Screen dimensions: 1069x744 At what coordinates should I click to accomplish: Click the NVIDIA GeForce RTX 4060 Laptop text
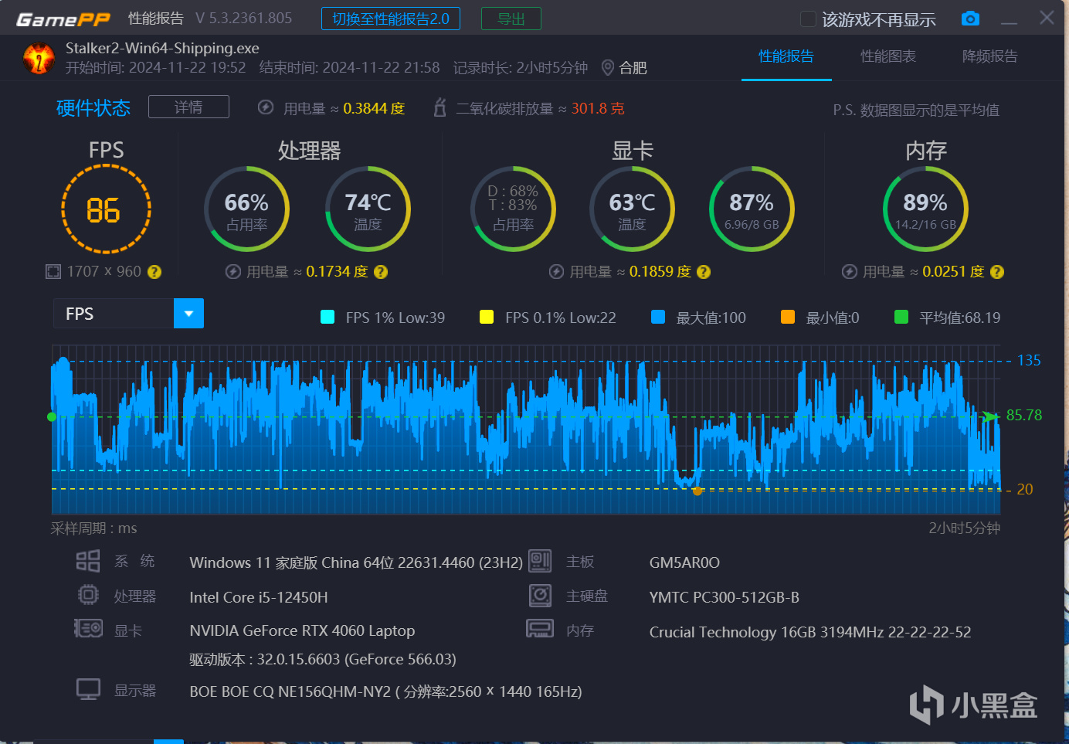[x=302, y=630]
